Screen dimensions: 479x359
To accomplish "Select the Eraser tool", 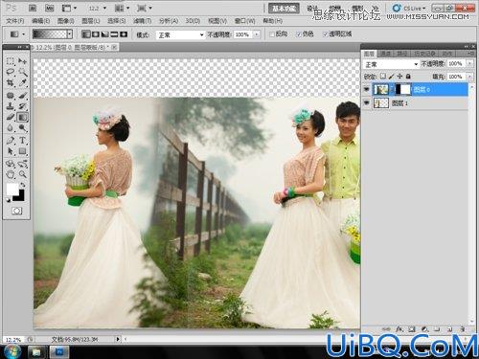I will [x=11, y=117].
